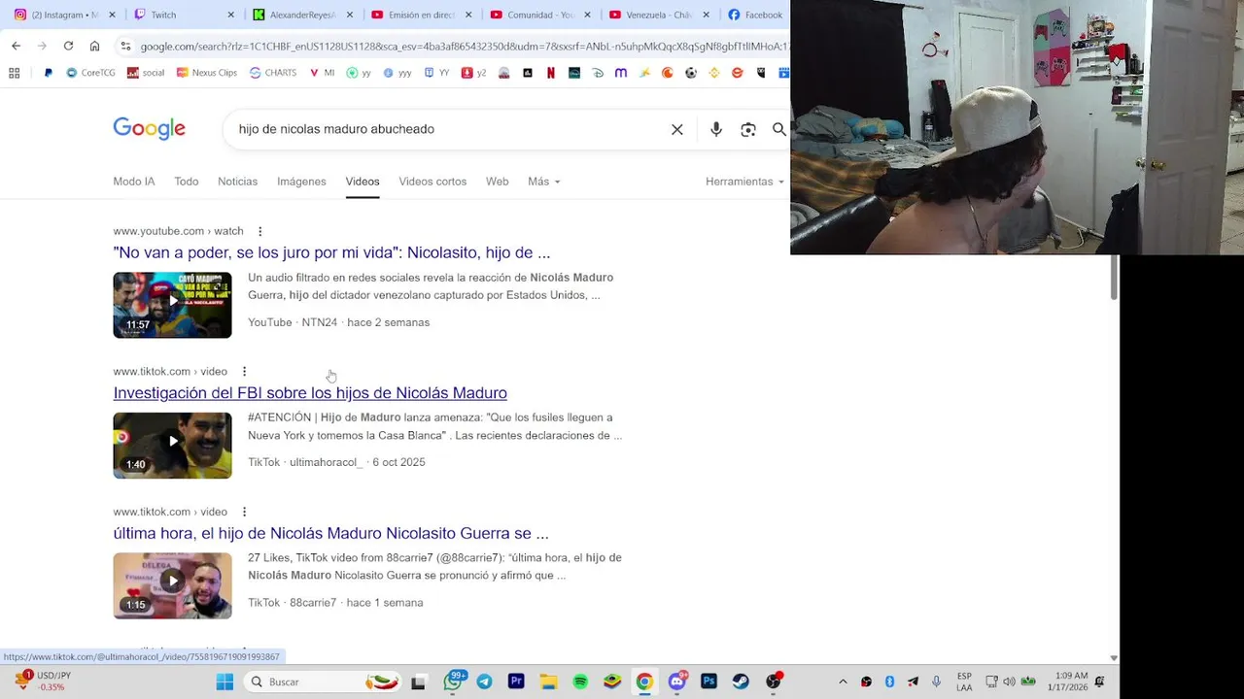Play the 1:15 TikTok thumbnail

pyautogui.click(x=172, y=585)
